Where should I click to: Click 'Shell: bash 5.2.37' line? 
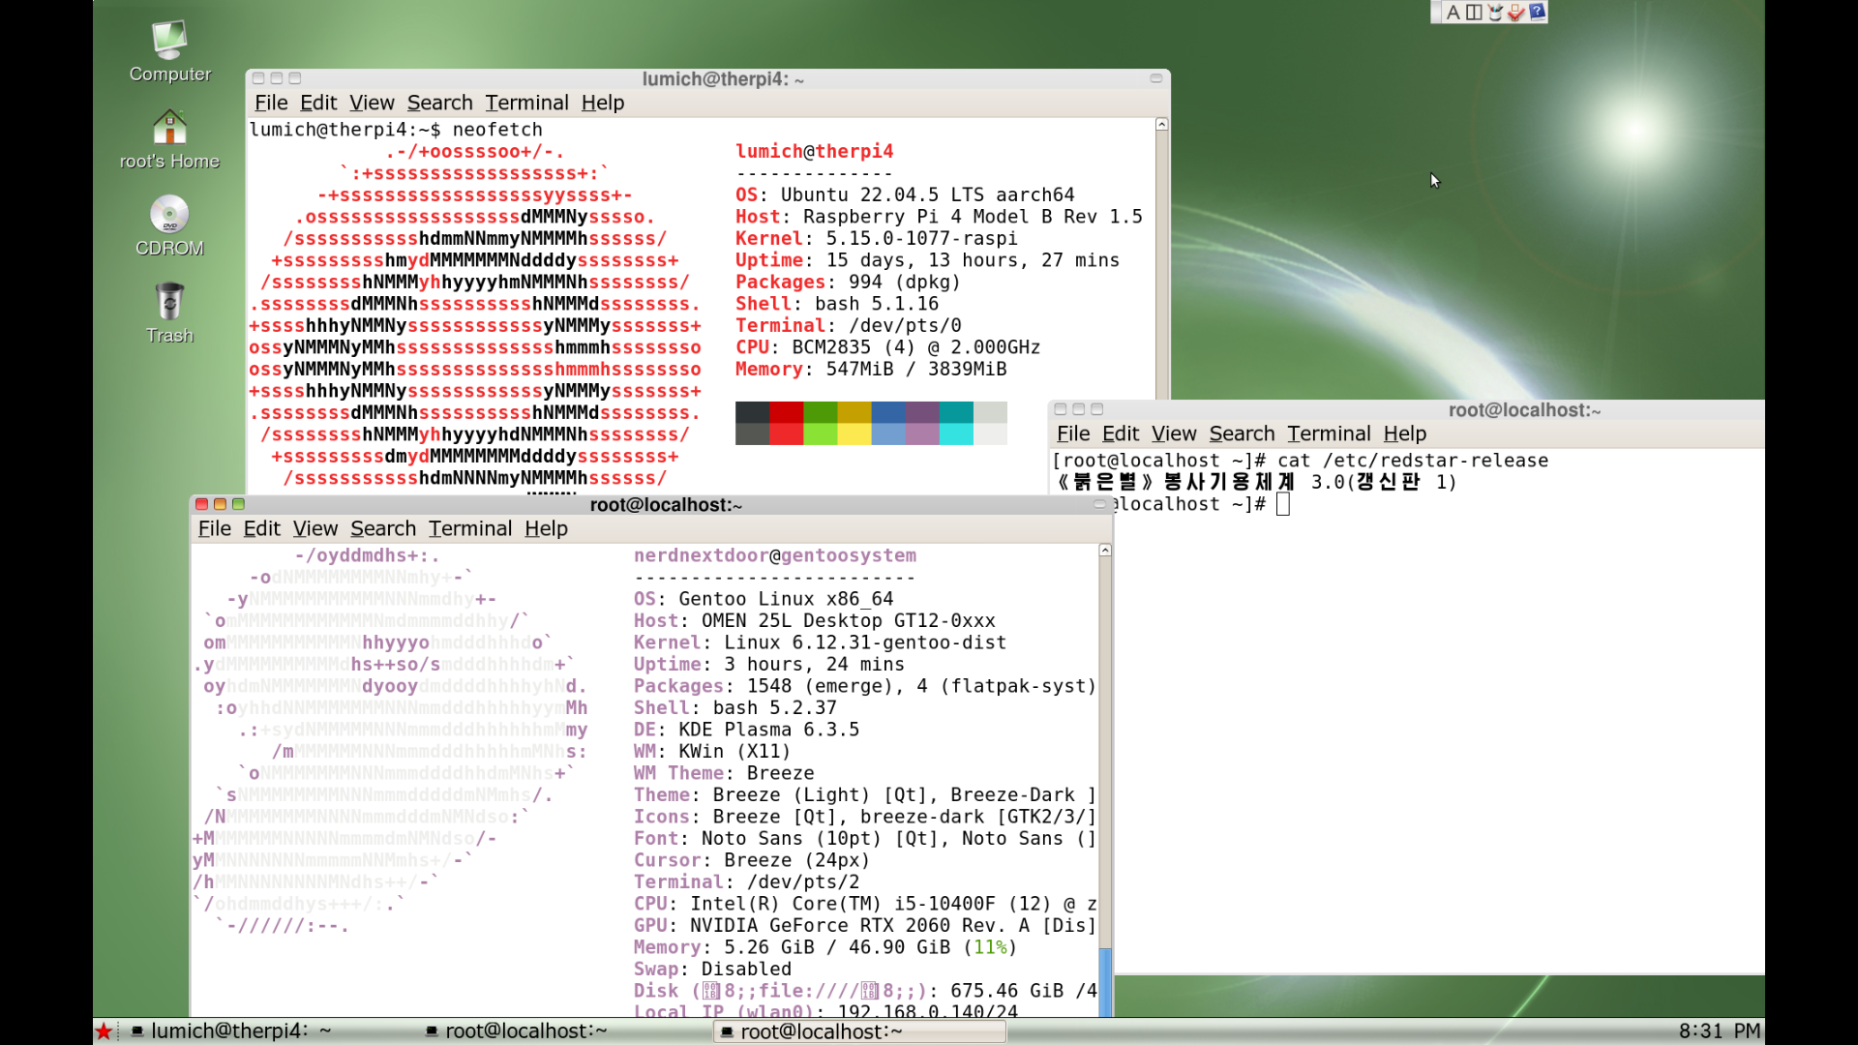point(735,708)
